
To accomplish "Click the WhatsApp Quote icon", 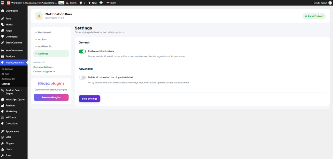I will pyautogui.click(x=3, y=99).
